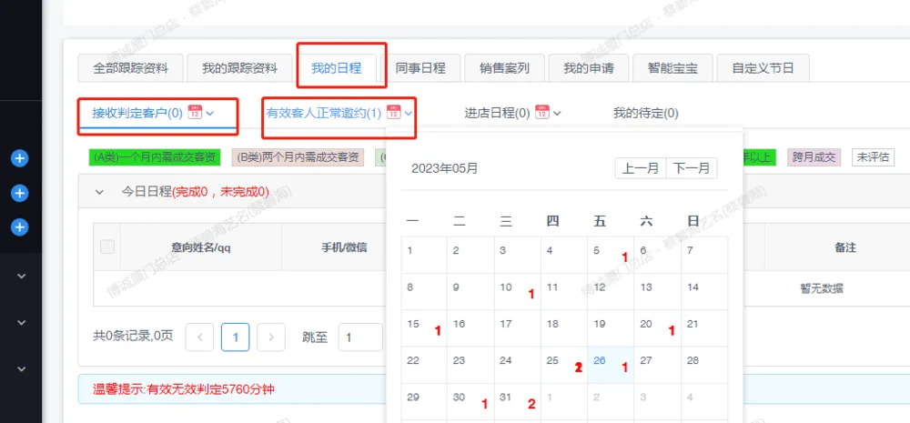The image size is (910, 423).
Task: Click the bottom blue plus icon in sidebar
Action: (x=20, y=227)
